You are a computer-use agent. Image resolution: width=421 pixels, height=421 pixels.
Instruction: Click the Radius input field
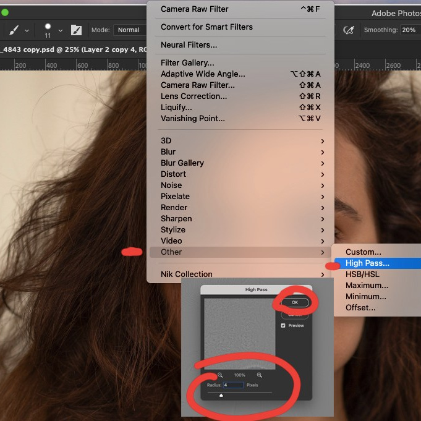pos(233,385)
